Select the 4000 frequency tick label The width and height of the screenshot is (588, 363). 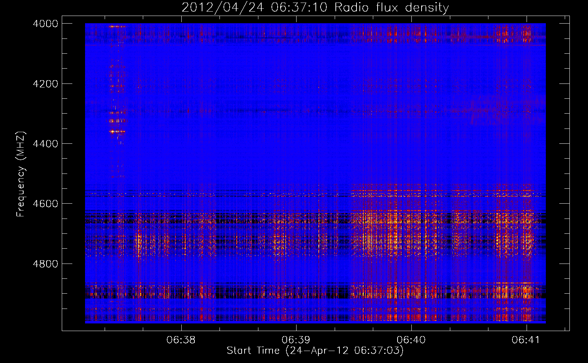45,24
